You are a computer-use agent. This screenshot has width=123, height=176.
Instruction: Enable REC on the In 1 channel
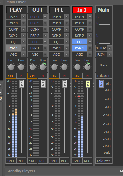pyautogui.click(x=87, y=161)
